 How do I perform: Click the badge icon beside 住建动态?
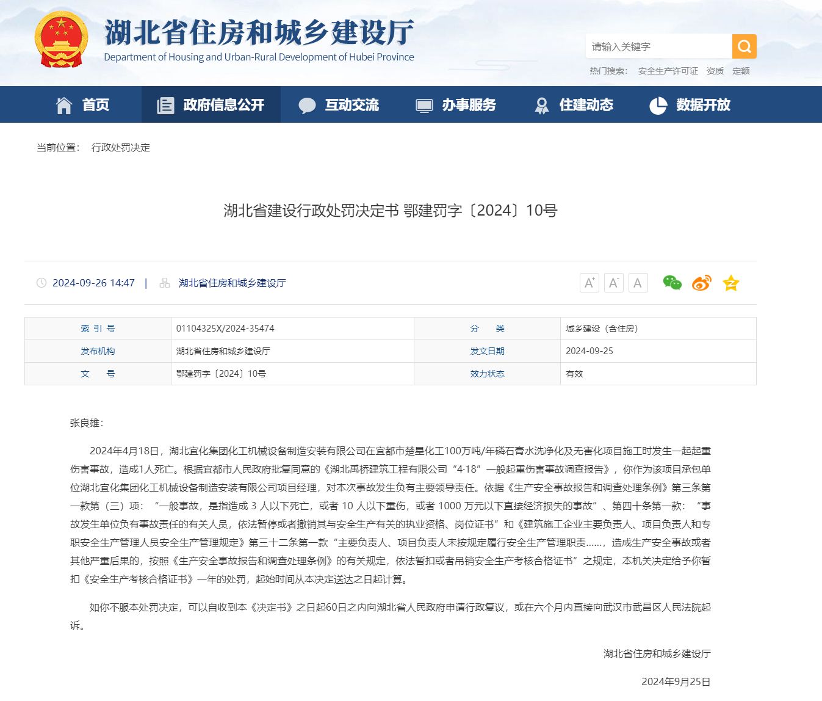pos(541,106)
